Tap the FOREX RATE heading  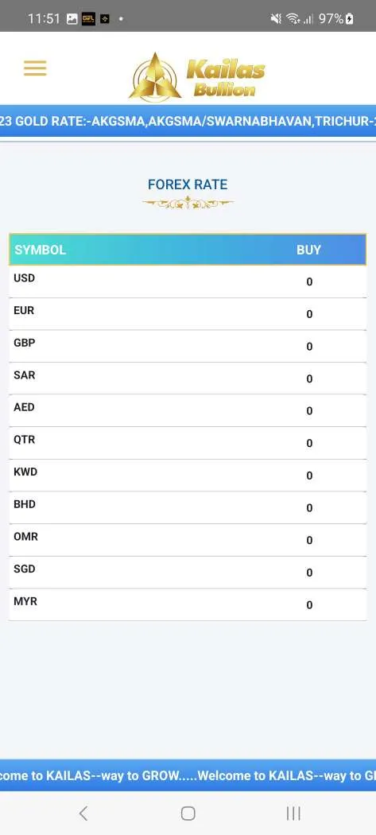pos(188,184)
